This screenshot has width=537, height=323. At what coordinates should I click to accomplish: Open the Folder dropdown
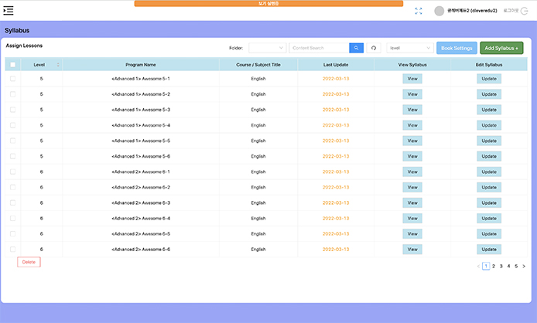tap(267, 48)
